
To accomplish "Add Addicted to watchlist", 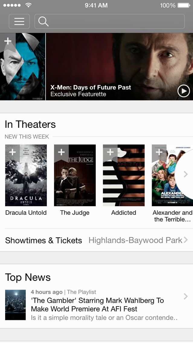I will 110,152.
